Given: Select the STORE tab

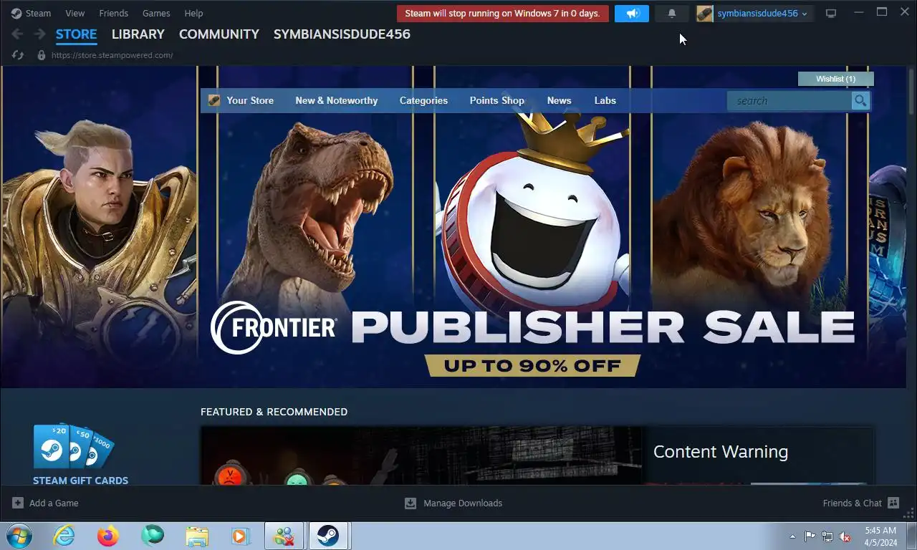Looking at the screenshot, I should 76,34.
